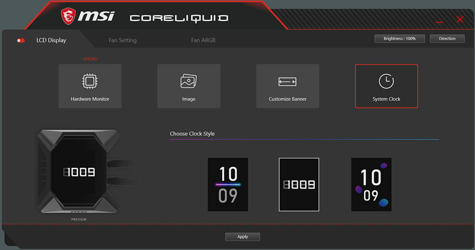
Task: Minimize the Coreliquid window
Action: (439, 22)
